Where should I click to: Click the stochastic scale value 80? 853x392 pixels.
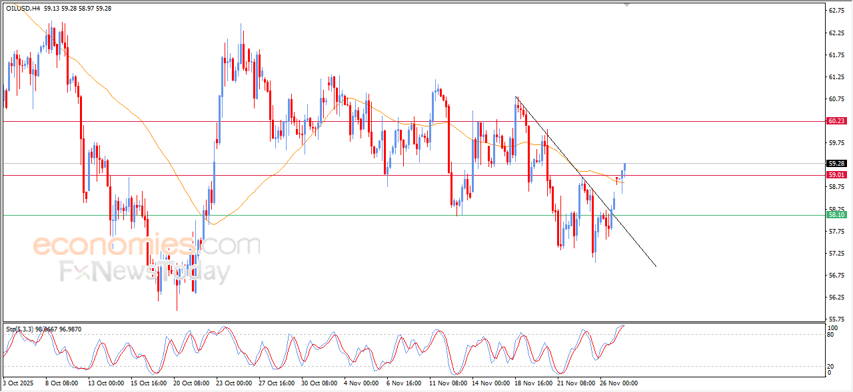(830, 334)
